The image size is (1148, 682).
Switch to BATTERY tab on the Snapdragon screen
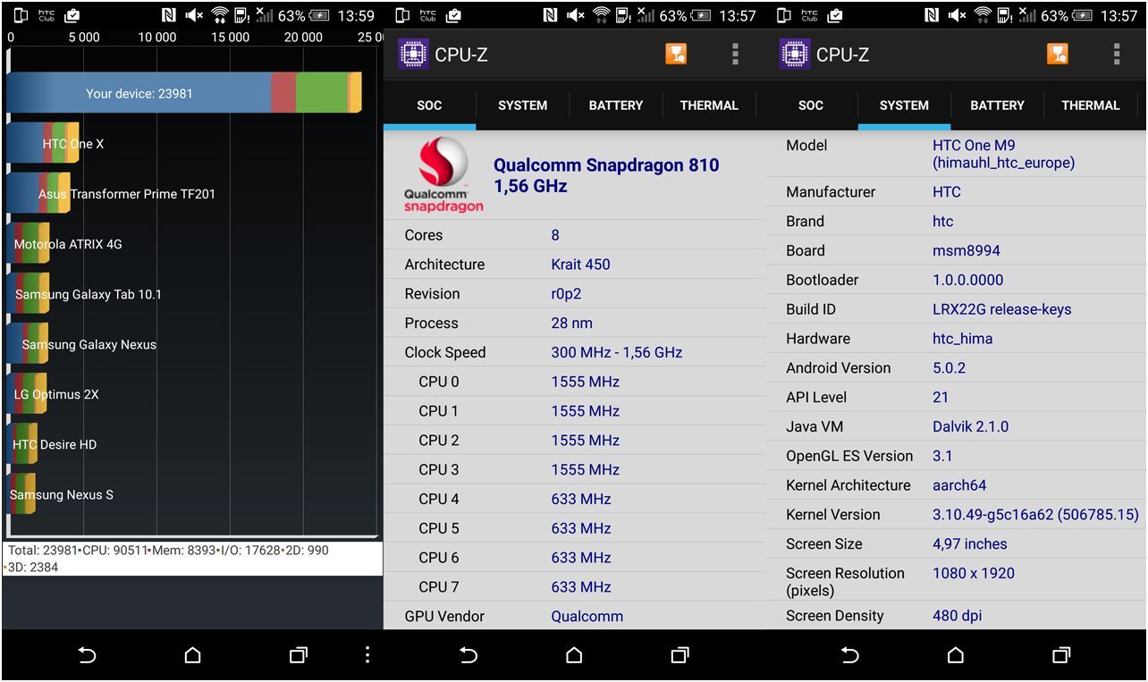pyautogui.click(x=615, y=105)
